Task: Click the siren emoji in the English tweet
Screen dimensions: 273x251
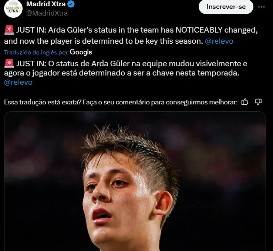Action: (9, 30)
